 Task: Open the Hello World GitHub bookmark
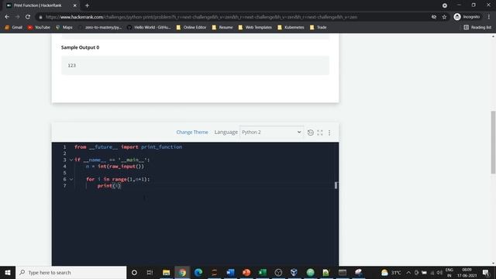point(149,27)
